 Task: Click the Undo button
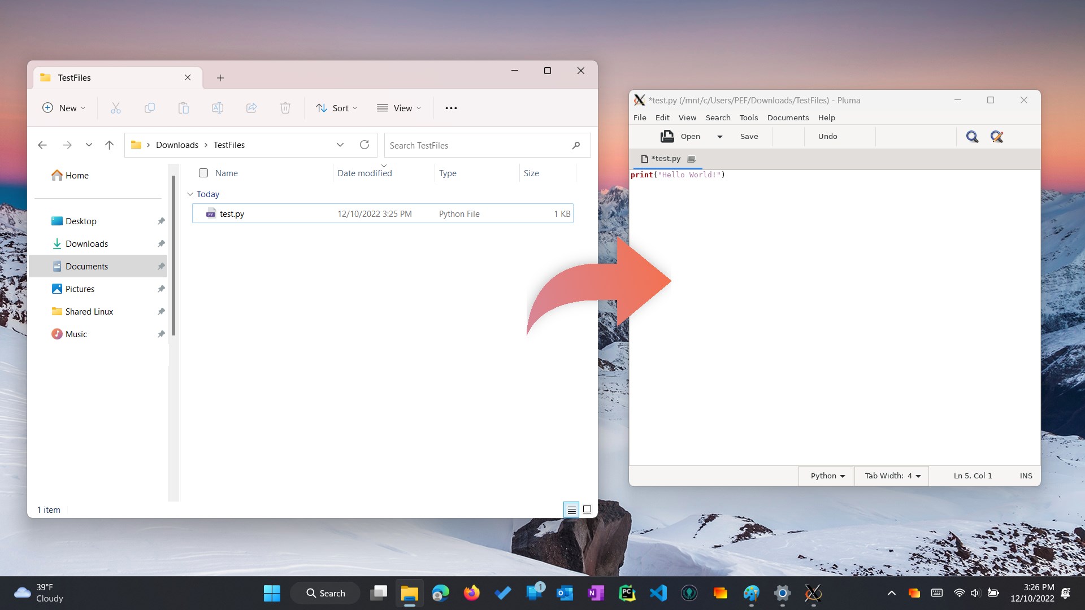[x=827, y=136]
